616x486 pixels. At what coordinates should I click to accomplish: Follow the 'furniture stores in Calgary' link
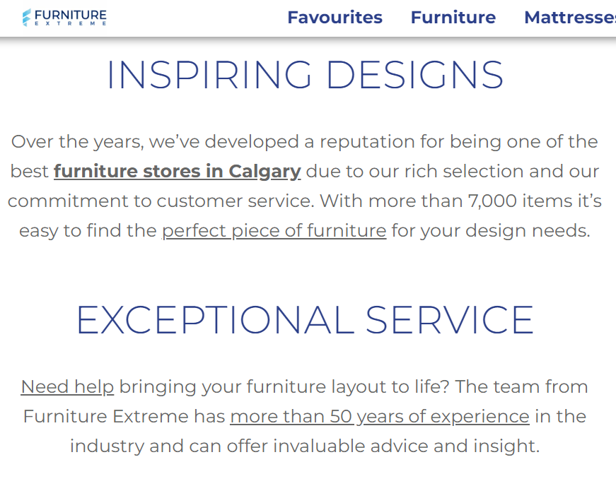(177, 171)
